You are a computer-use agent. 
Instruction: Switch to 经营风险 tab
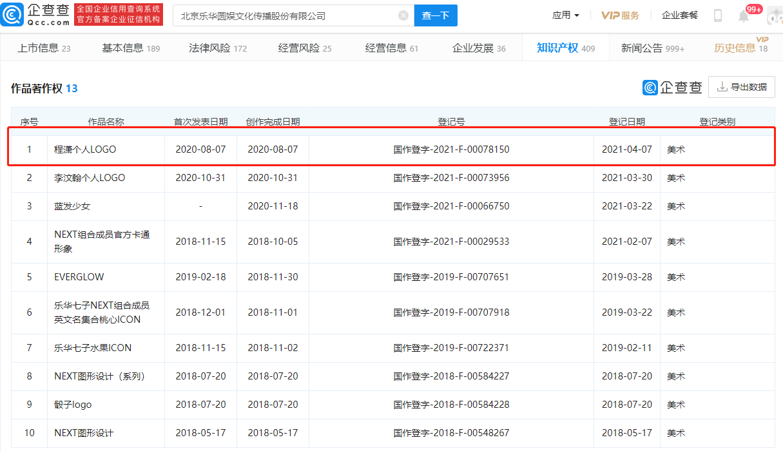305,48
